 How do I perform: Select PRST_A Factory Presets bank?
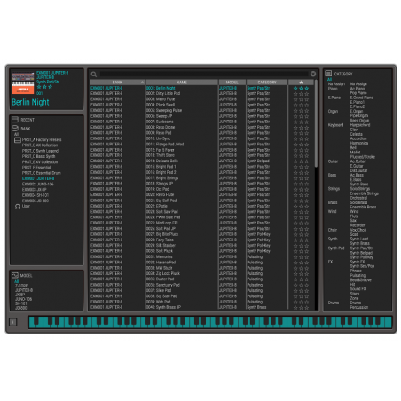(42, 139)
